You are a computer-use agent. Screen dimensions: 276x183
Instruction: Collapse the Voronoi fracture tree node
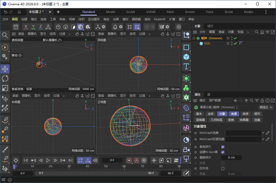click(194, 38)
